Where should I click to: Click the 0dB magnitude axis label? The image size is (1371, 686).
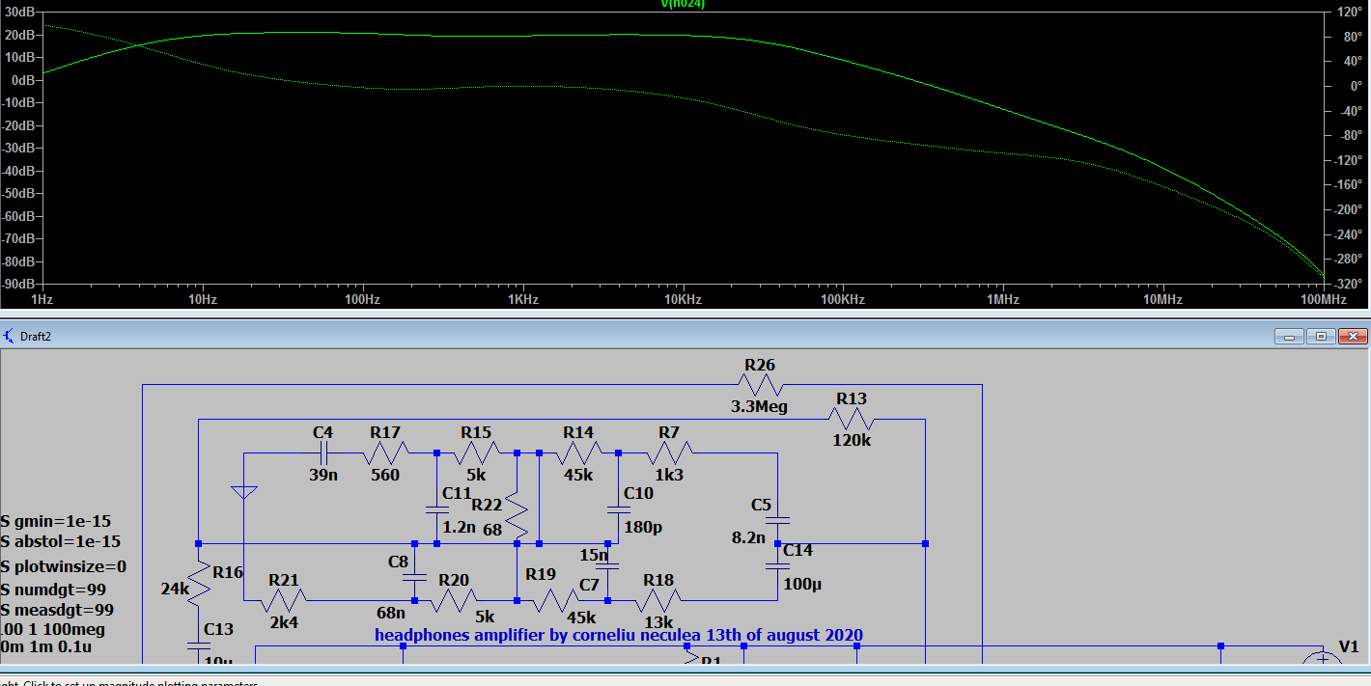[x=23, y=80]
